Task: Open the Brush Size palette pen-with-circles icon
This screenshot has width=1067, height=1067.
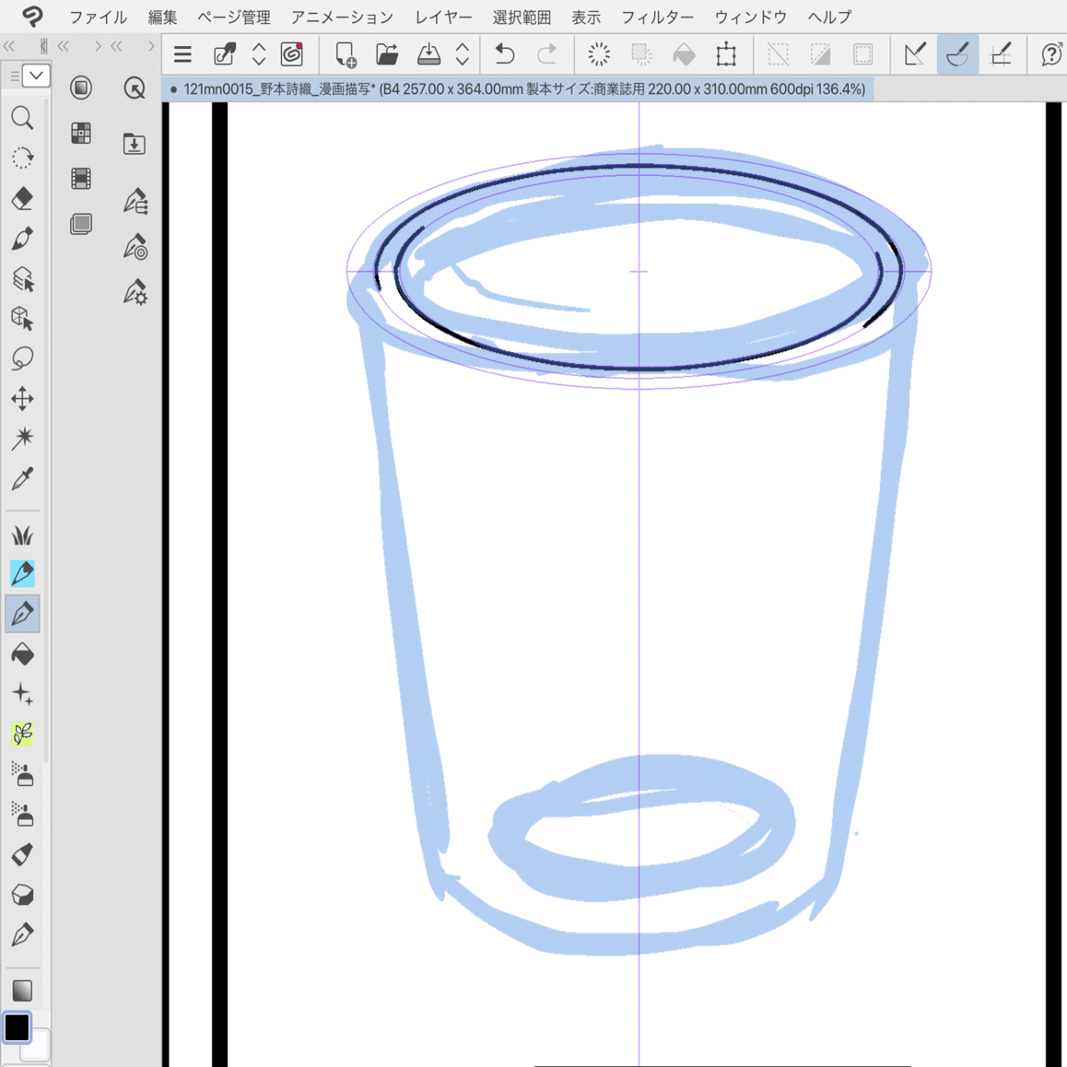Action: 135,246
